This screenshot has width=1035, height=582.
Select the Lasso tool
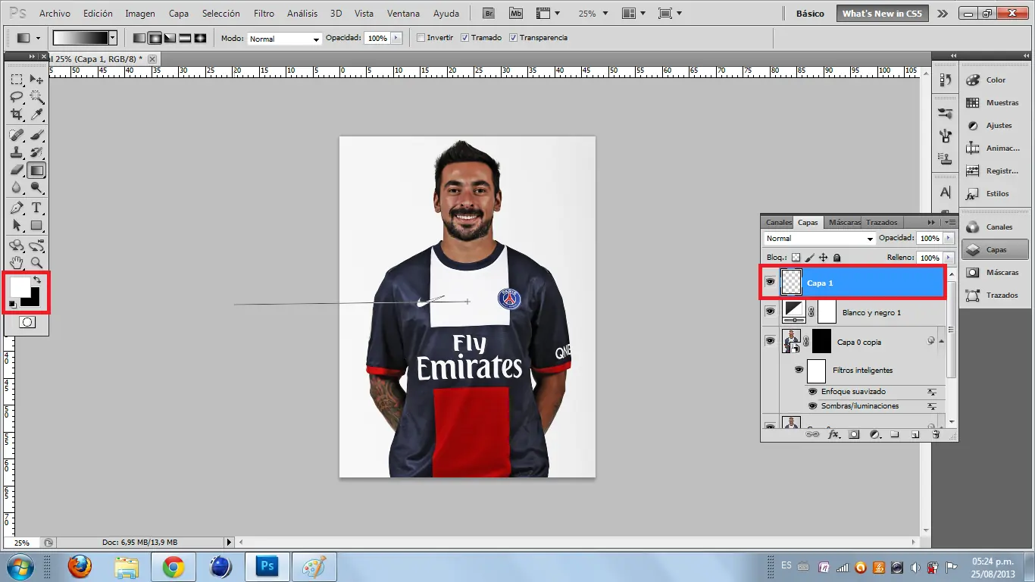(x=17, y=97)
